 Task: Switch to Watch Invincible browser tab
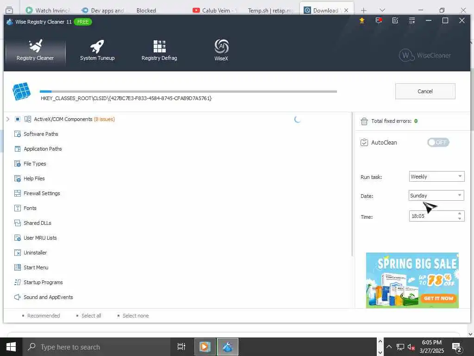click(x=48, y=10)
